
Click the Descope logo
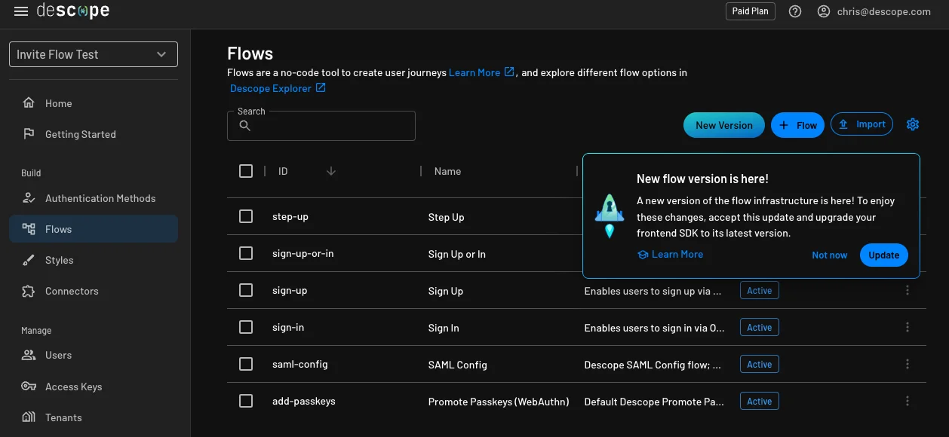(73, 11)
